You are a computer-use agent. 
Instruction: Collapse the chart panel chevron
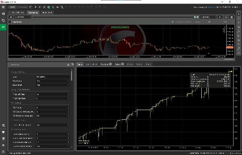click(x=209, y=53)
